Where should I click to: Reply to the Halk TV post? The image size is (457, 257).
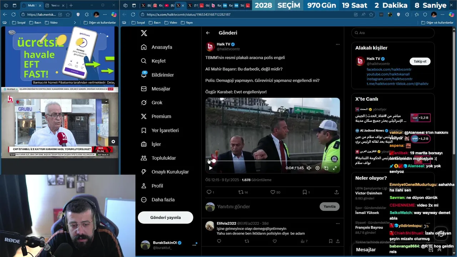point(210,192)
